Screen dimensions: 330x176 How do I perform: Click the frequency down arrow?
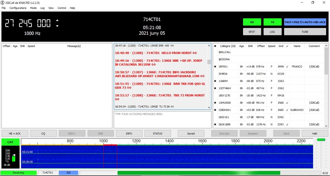pyautogui.click(x=57, y=26)
